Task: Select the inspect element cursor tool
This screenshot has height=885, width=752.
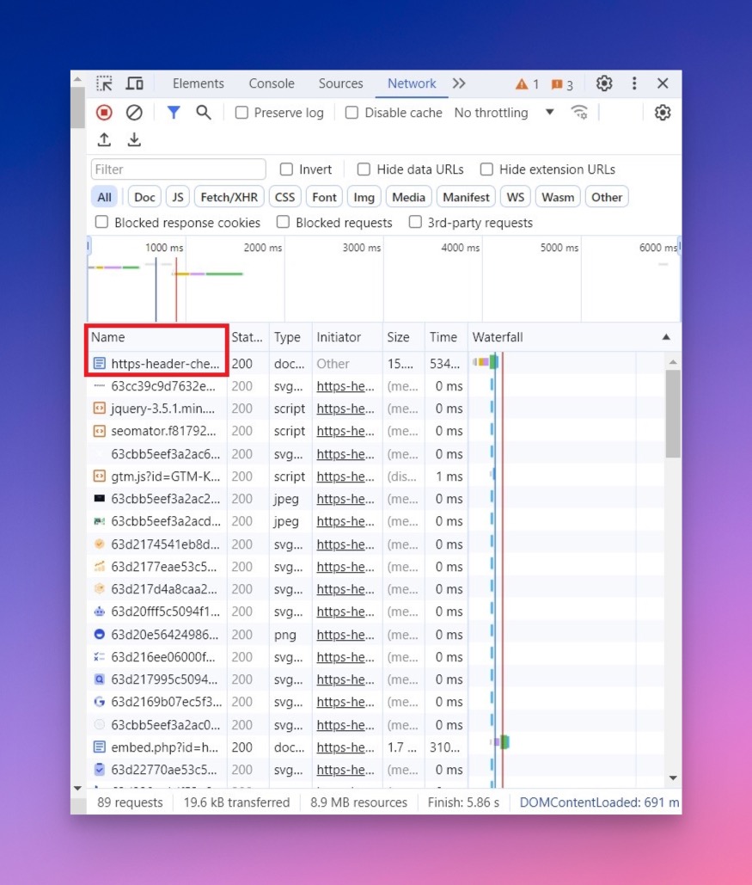Action: pos(104,83)
